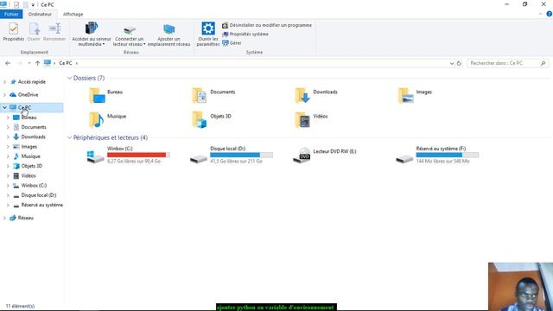Click Connecter un lecteur réseau icon
This screenshot has width=553, height=311.
coord(130,29)
